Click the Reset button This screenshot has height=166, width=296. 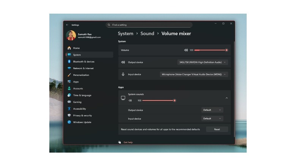coord(217,129)
